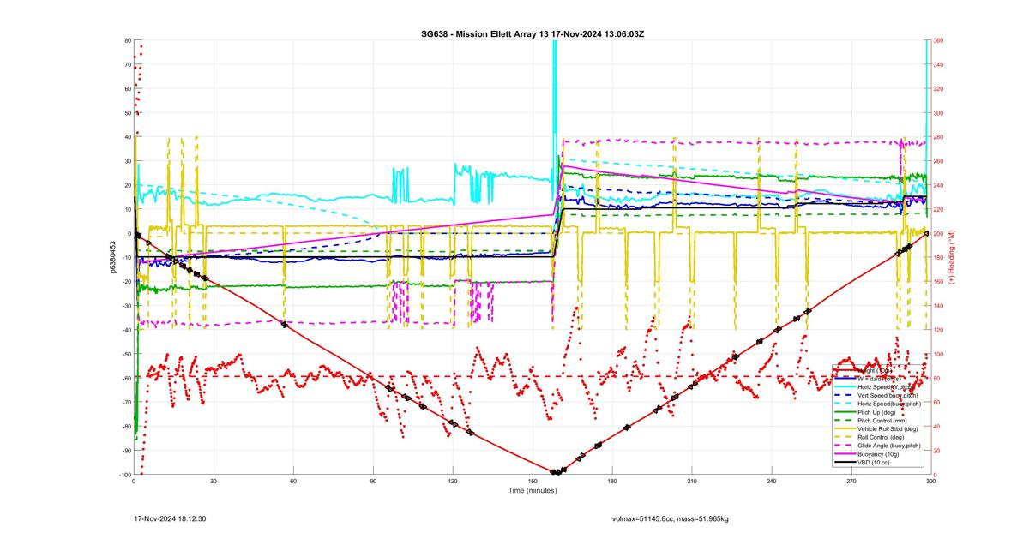
Task: Click the '-10' tick on the left axis
Action: click(126, 258)
